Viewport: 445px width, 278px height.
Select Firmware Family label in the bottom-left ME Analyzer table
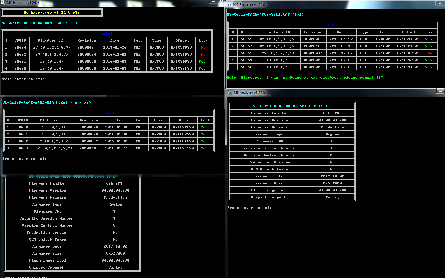[x=46, y=183]
